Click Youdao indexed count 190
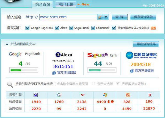The width and height of the screenshot is (165, 118). pyautogui.click(x=149, y=101)
